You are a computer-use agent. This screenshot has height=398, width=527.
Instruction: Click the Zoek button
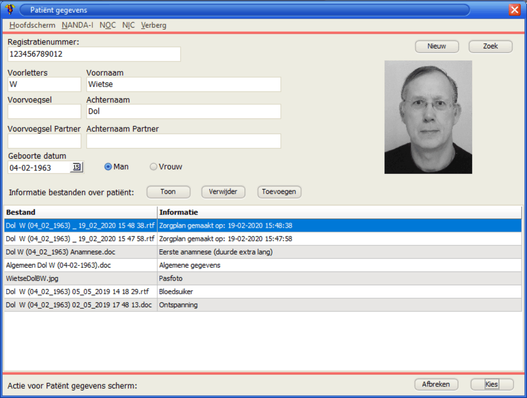pos(490,46)
